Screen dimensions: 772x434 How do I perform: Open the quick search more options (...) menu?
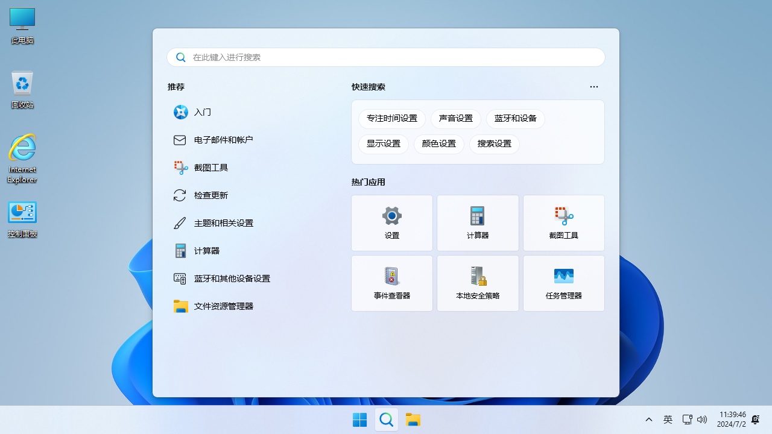coord(593,87)
